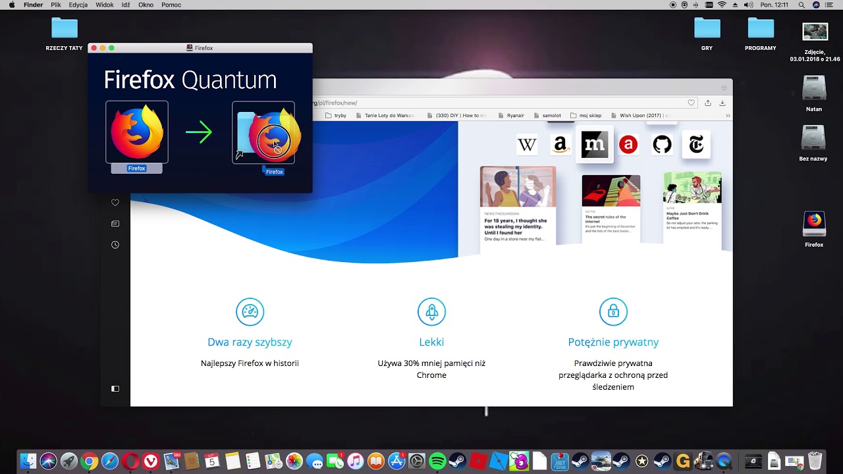The width and height of the screenshot is (843, 474).
Task: Open the 'Tanie Loty do Warsza' bookmark
Action: 386,115
